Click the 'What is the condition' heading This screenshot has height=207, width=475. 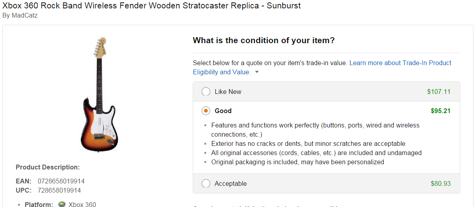(x=263, y=40)
